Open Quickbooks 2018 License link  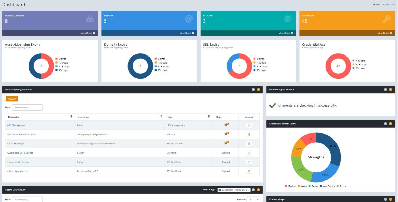[x=20, y=153]
